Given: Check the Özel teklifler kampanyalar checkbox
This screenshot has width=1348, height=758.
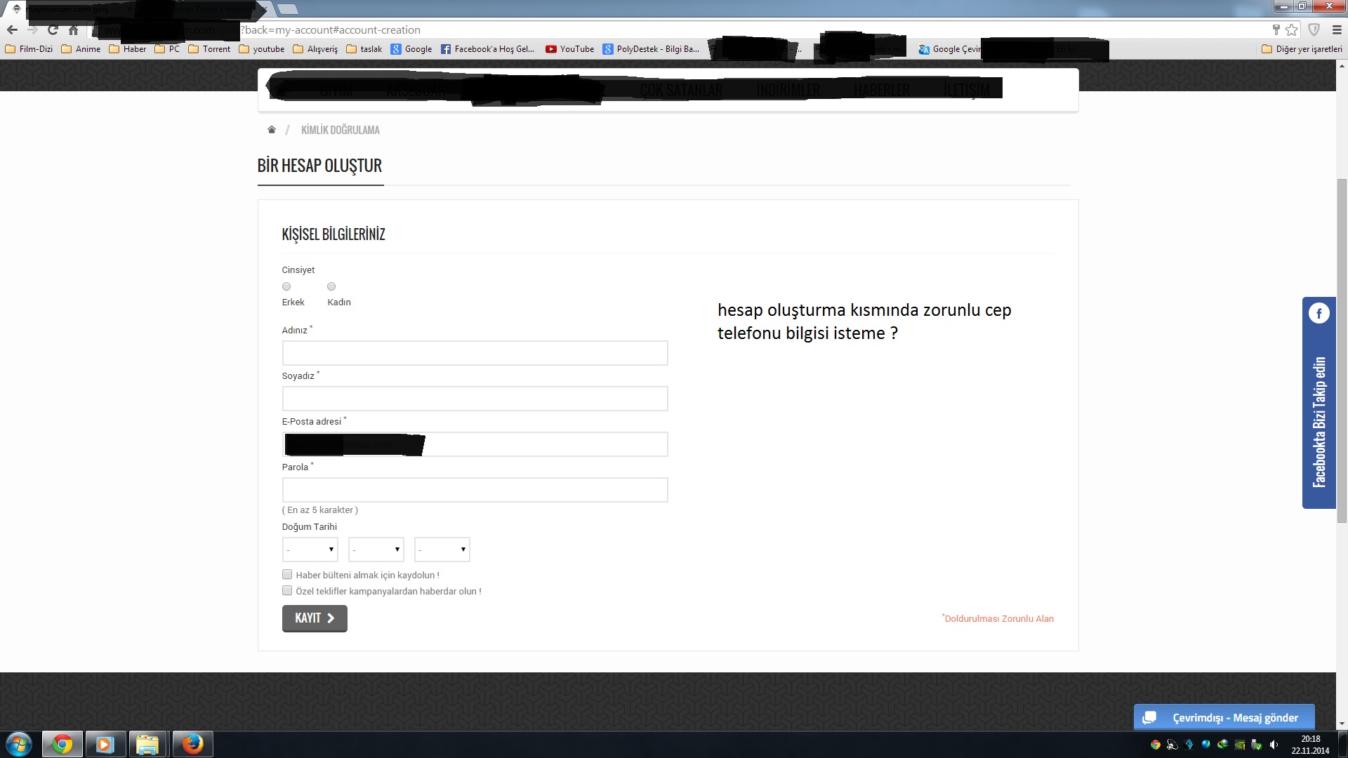Looking at the screenshot, I should coord(287,591).
